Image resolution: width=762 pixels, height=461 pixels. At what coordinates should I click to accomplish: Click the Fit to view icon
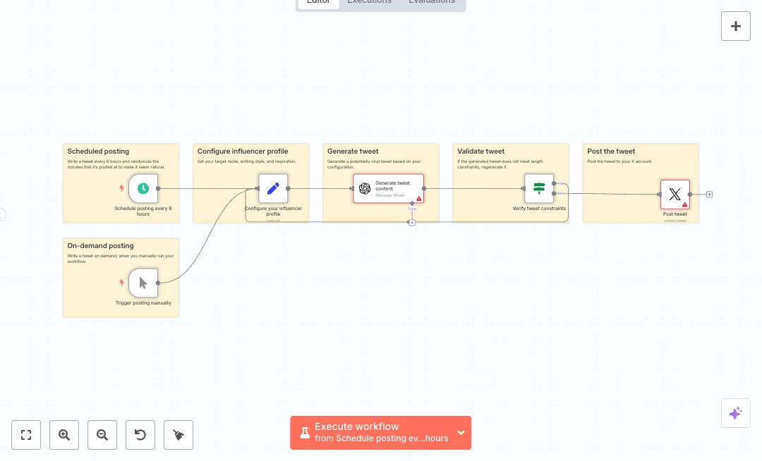pyautogui.click(x=26, y=435)
